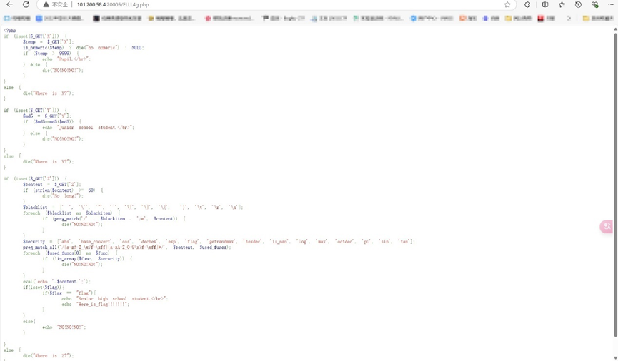Click the 'not secure' warning icon
Viewport: 618px width, 361px height.
(46, 4)
